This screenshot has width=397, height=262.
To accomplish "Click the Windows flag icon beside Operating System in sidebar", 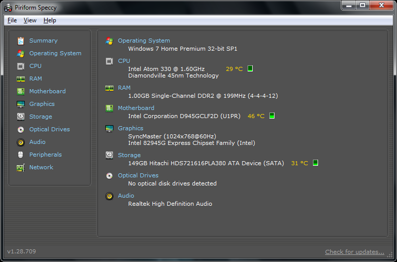I will [x=20, y=54].
